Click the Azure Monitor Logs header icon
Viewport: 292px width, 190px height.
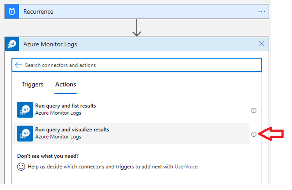[12, 44]
